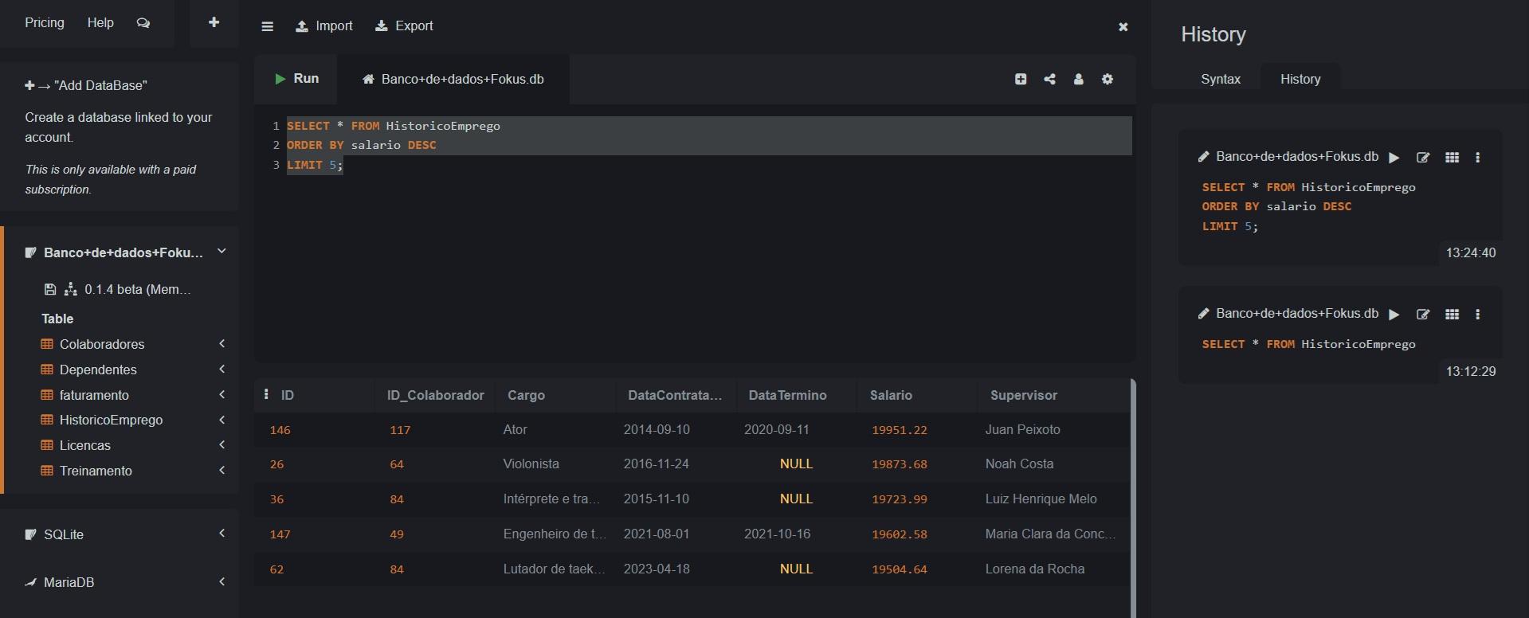This screenshot has height=618, width=1529.
Task: Click the supervisor cell Luiz Henrique Melo
Action: [x=1041, y=499]
